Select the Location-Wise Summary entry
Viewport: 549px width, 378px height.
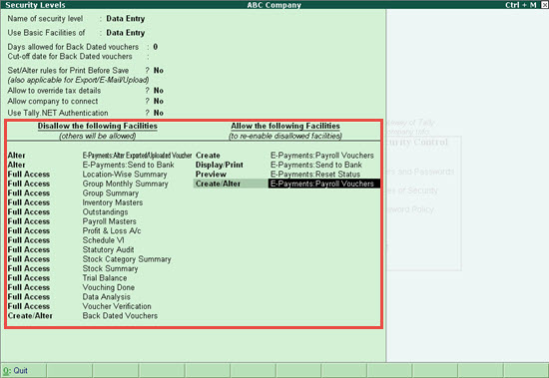click(125, 175)
